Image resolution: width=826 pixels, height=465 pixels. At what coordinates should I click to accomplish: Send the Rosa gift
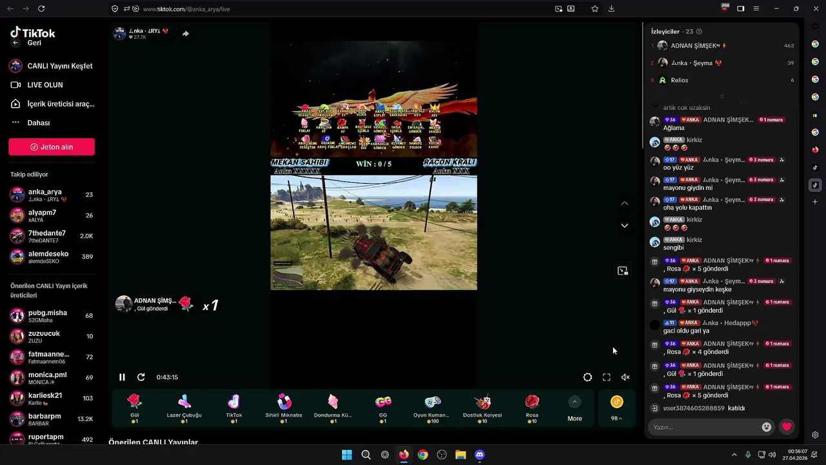pos(532,408)
